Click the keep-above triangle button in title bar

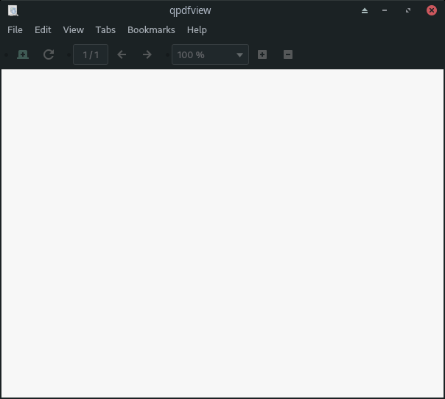(365, 11)
